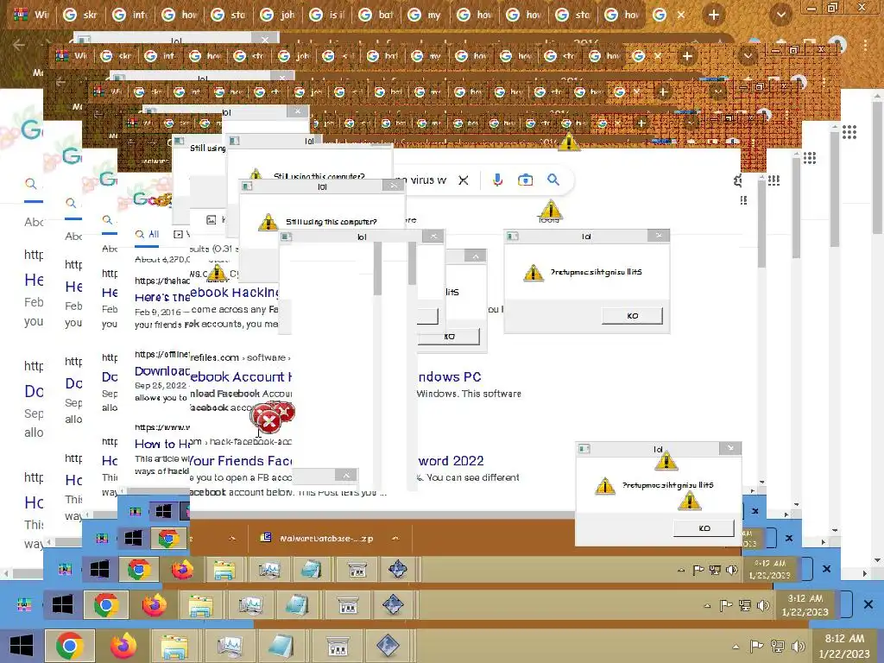Open WinRAR 'Wi' tab in outermost Chrome window
Image resolution: width=884 pixels, height=663 pixels.
[33, 15]
